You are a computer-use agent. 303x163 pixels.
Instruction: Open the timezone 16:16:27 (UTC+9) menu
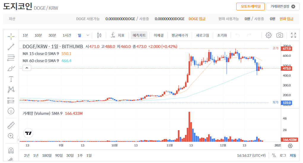[x=251, y=156]
